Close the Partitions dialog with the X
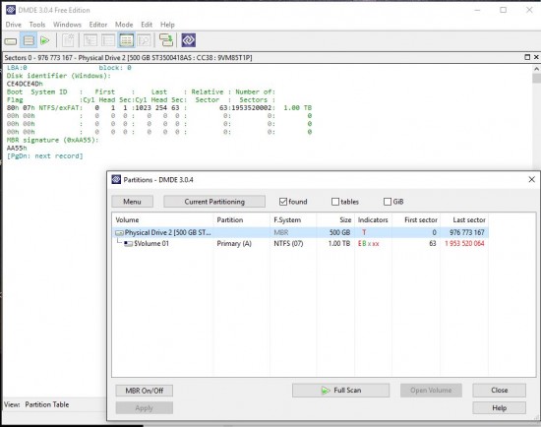Screen dimensions: 541x427 pos(532,179)
